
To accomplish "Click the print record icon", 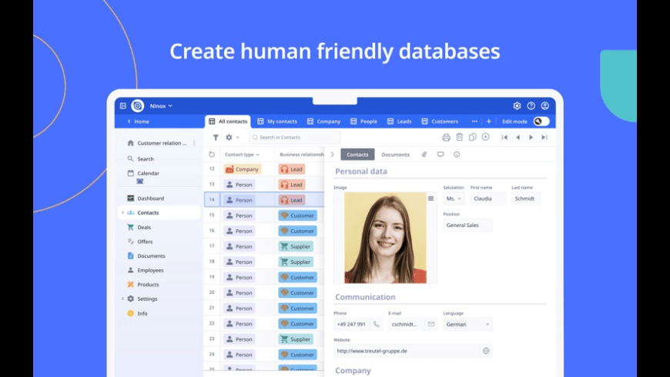I will click(x=446, y=138).
